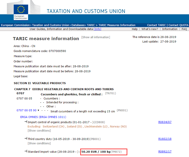Click arrow icon beside Third country duty
This screenshot has width=189, height=157.
[x=26, y=139]
